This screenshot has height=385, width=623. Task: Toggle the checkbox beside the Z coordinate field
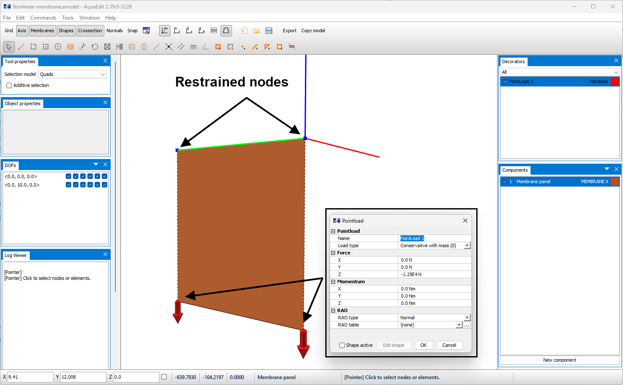164,377
